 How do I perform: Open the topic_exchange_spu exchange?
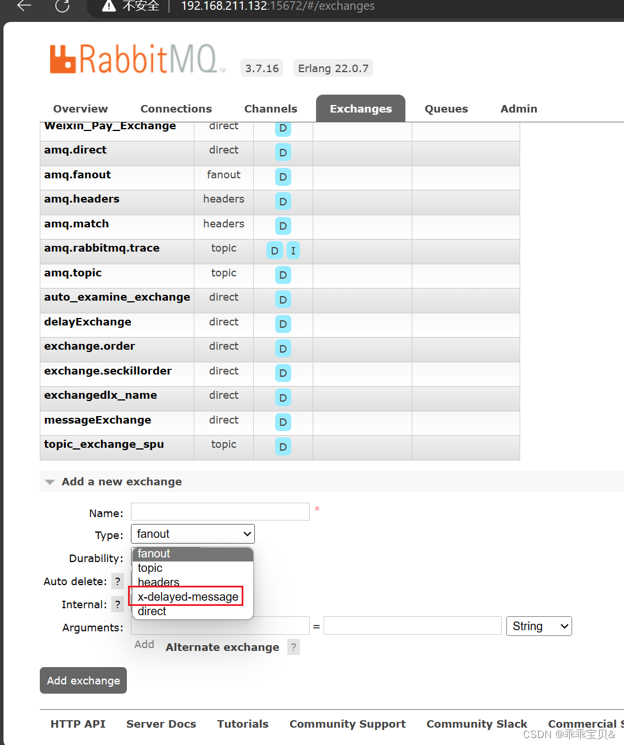click(104, 444)
